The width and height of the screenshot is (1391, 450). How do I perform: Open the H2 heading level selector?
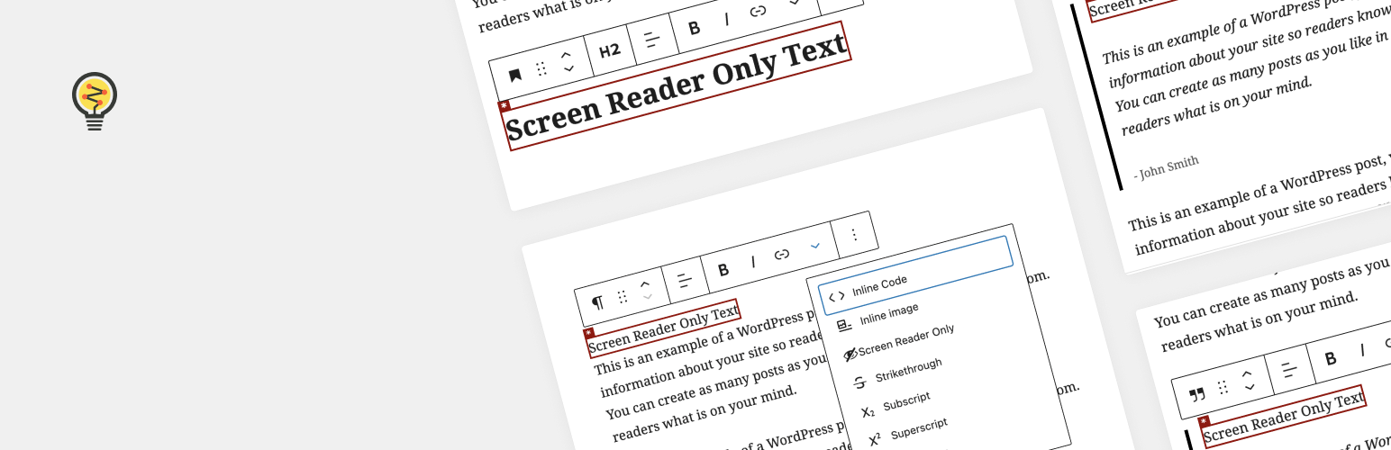(610, 50)
